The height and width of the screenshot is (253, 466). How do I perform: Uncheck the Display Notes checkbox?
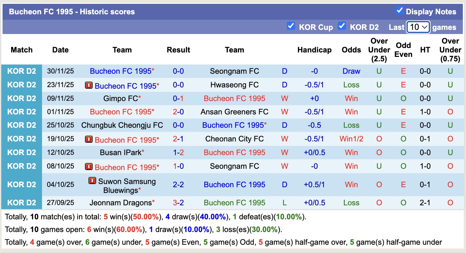point(399,10)
